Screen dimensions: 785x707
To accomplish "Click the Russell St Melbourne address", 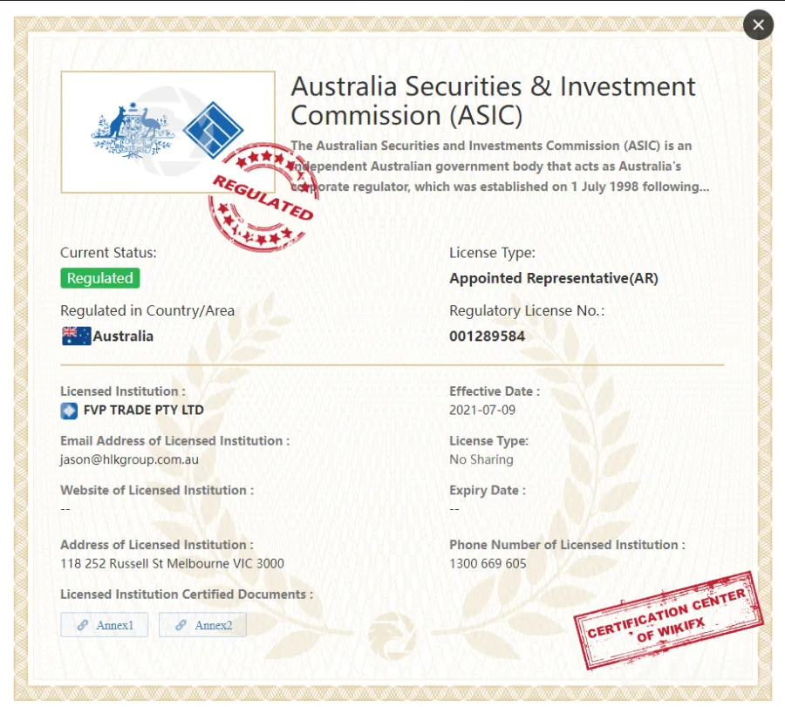I will coord(172,564).
